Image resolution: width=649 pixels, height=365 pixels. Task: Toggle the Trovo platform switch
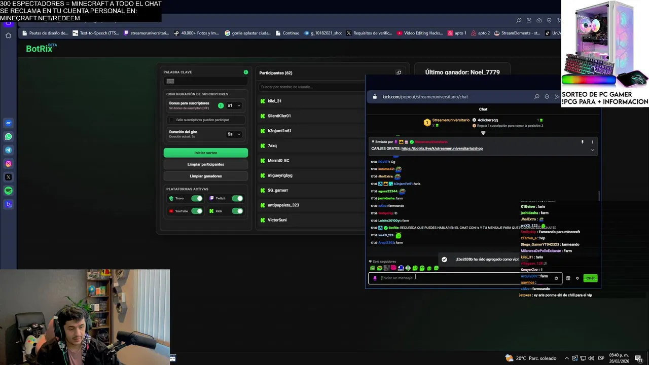[x=197, y=198]
